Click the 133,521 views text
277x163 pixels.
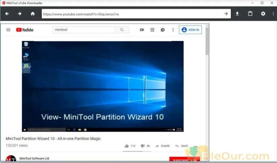17,146
